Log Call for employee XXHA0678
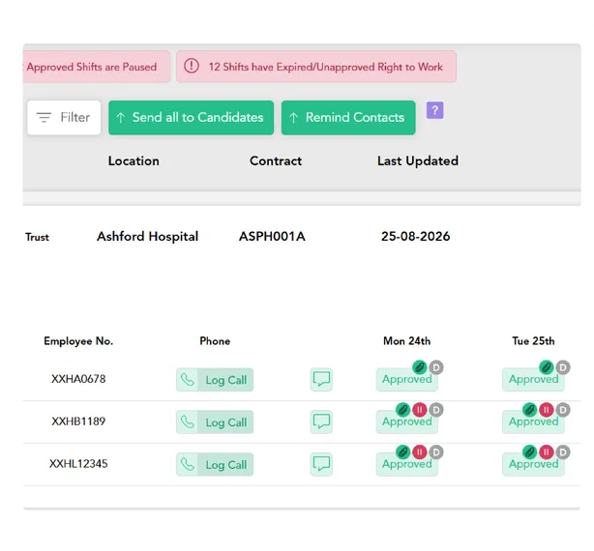The width and height of the screenshot is (594, 551). [225, 380]
